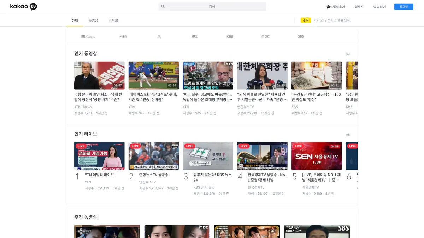This screenshot has height=238, width=424.
Task: Click the 인기 라이브 page counter 1/5
Action: [x=347, y=135]
